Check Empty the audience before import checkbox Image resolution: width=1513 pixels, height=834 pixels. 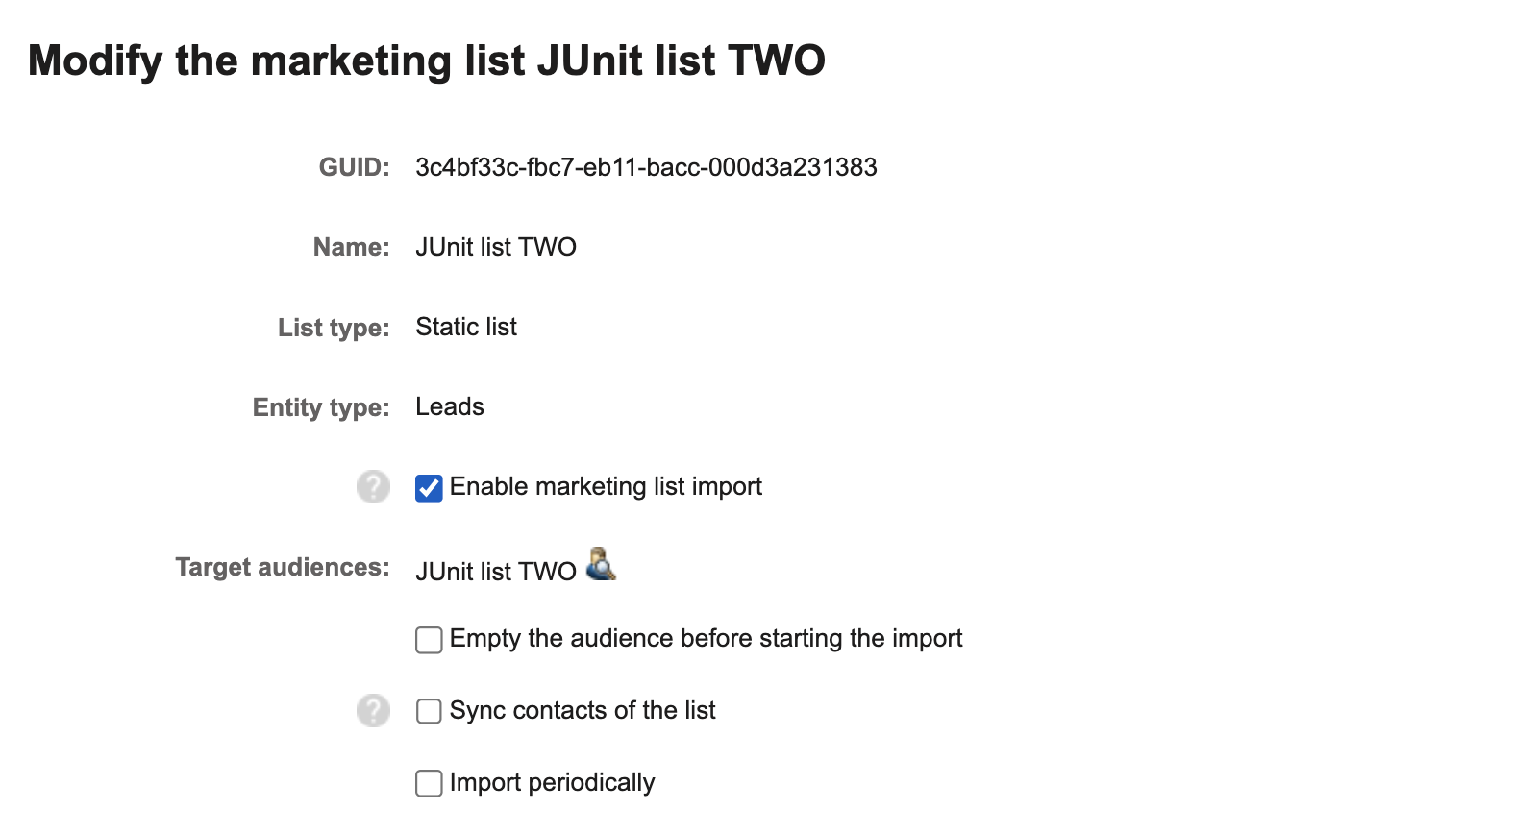(x=429, y=640)
